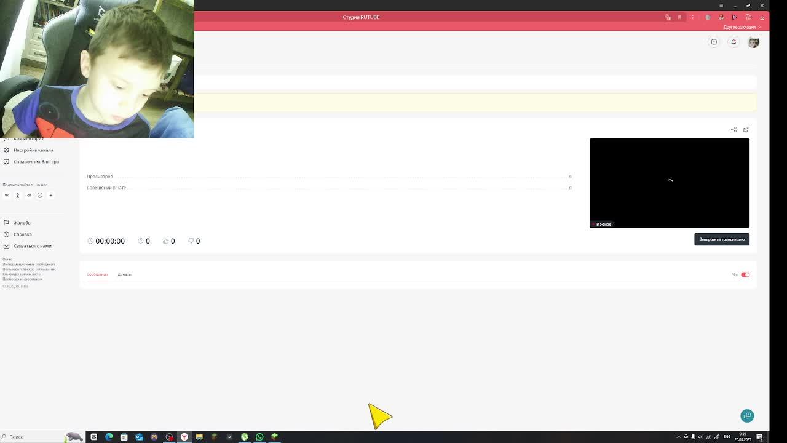Click the live stream preview player
Screen dimensions: 787x443
click(x=670, y=183)
